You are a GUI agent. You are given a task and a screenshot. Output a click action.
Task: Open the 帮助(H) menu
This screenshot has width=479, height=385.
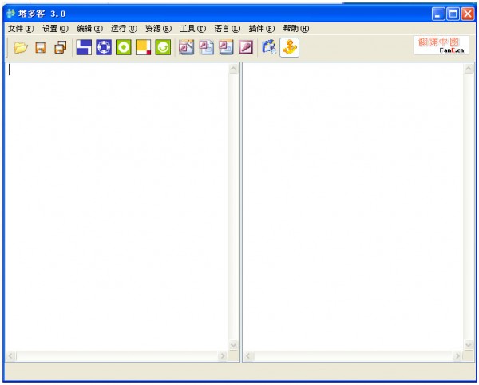click(x=295, y=29)
